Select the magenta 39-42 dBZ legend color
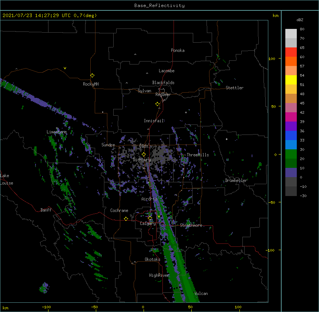This screenshot has width=319, height=312. coord(291,117)
